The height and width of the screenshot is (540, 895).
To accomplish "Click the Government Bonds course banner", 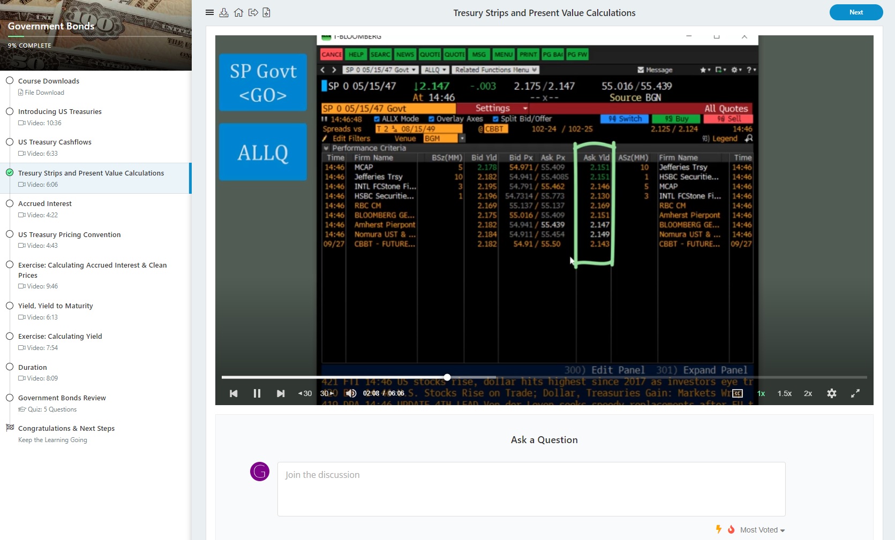I will pyautogui.click(x=96, y=35).
